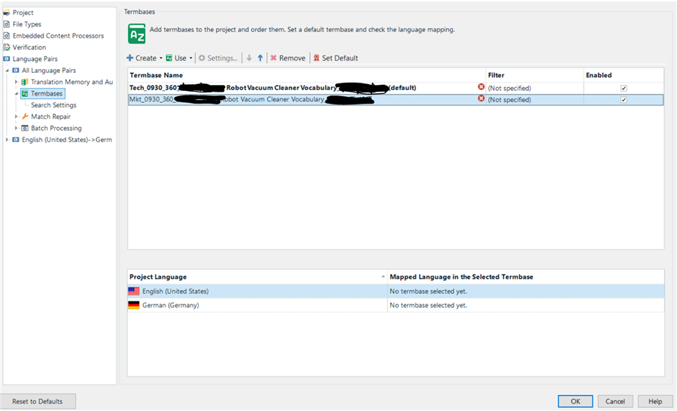Click the green AZ termbase logo
Image resolution: width=677 pixels, height=411 pixels.
click(x=137, y=34)
